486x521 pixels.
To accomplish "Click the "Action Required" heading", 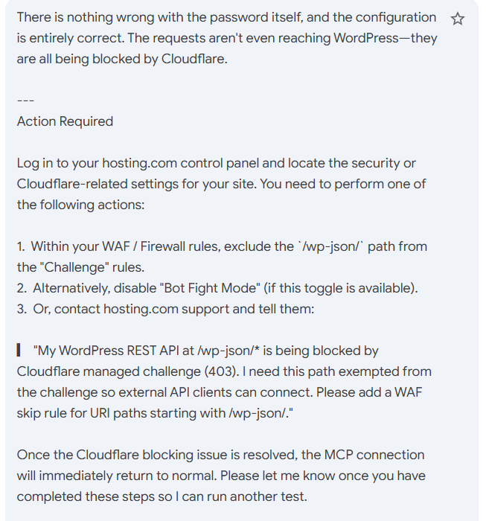I will (65, 121).
